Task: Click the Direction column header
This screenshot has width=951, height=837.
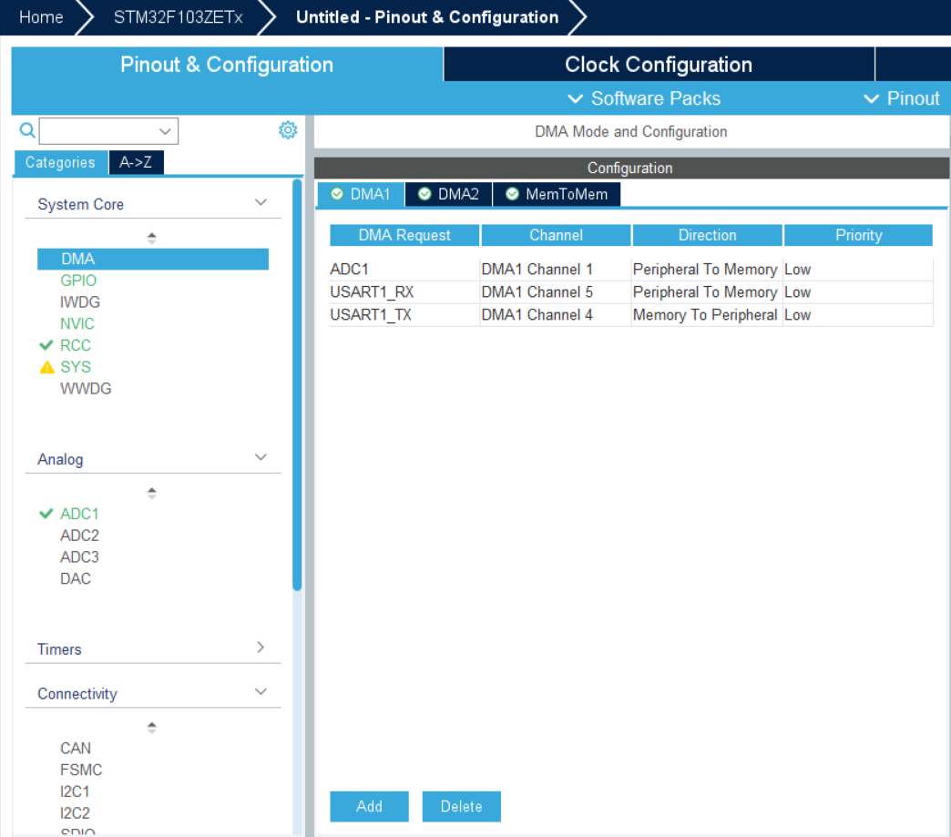Action: (x=707, y=235)
